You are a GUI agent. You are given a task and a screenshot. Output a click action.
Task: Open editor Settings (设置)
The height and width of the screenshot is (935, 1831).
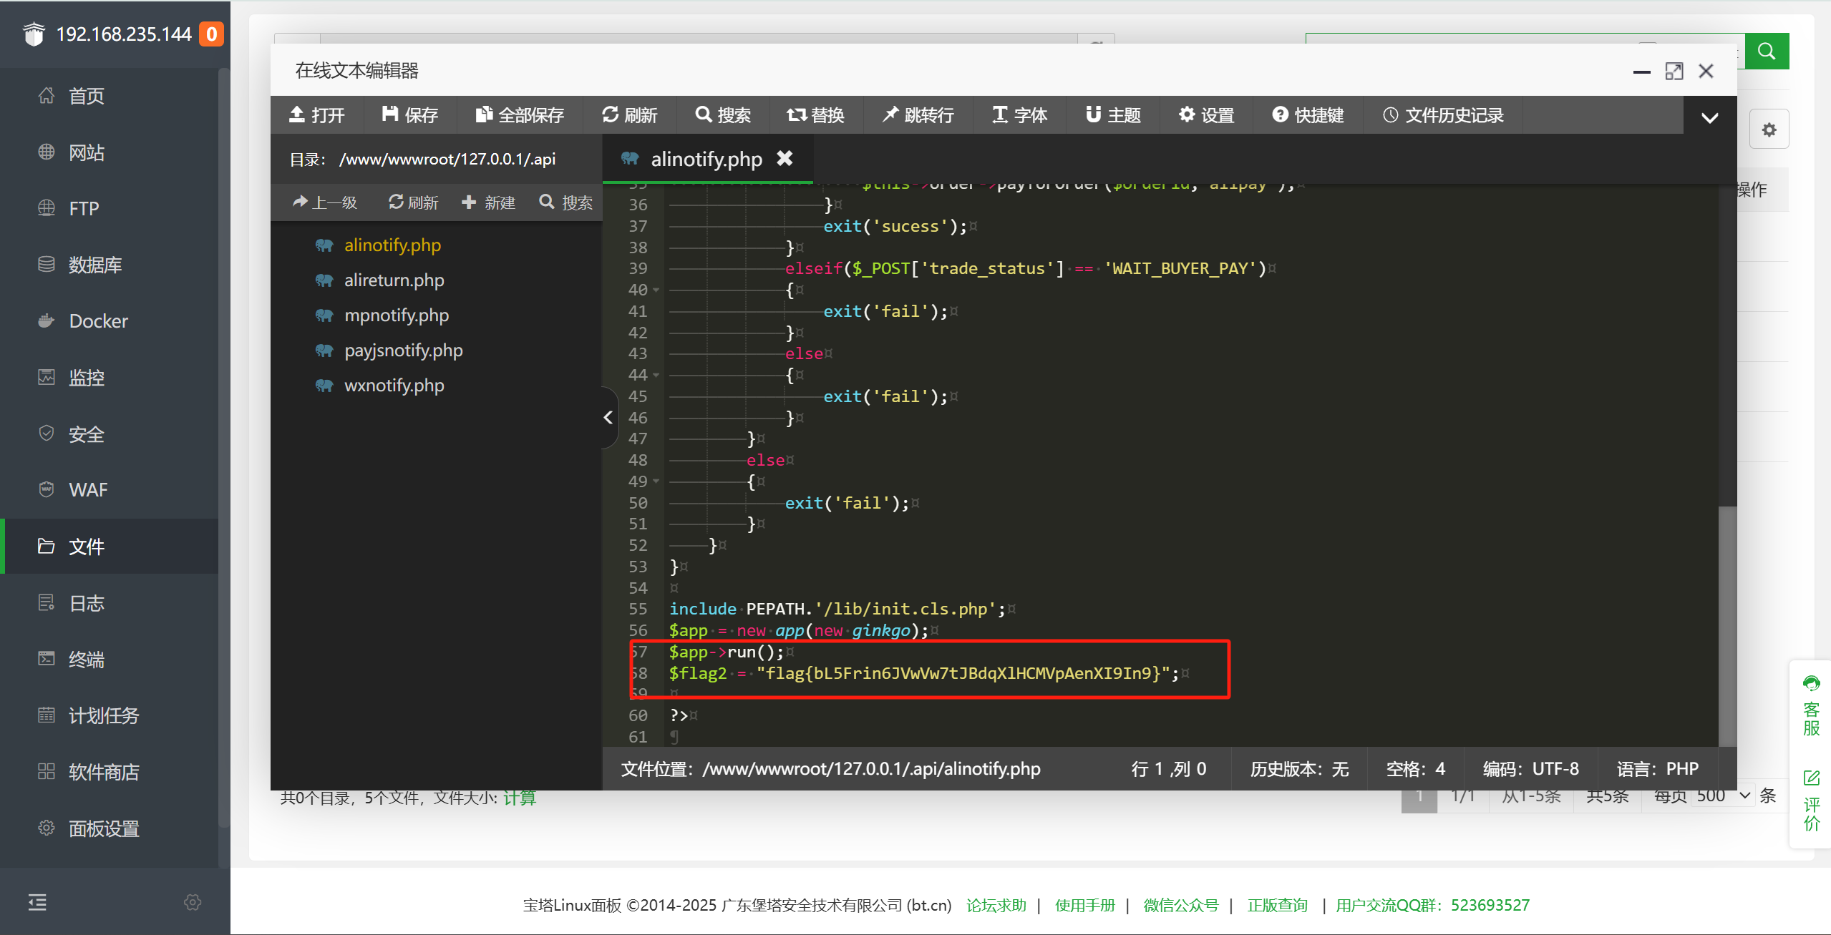pos(1207,115)
